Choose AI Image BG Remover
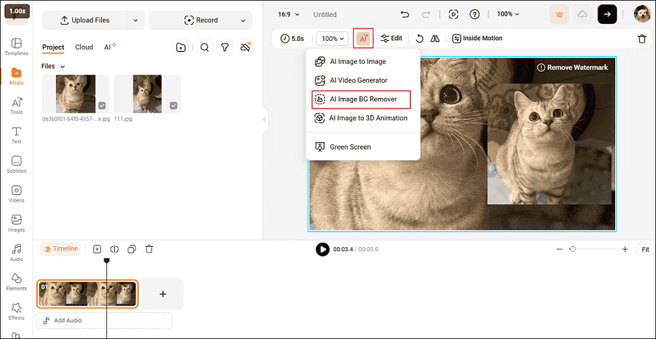 362,99
